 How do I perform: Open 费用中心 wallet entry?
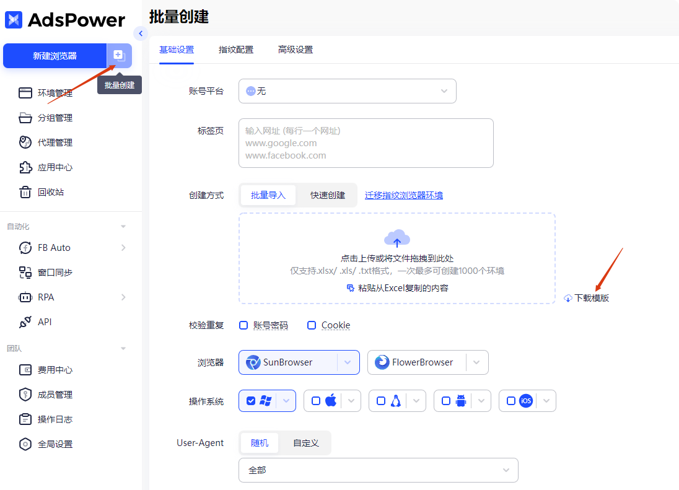[x=45, y=370]
